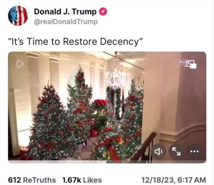The image size is (214, 185).
Task: Mute video with the speaker icon
Action: click(x=159, y=151)
